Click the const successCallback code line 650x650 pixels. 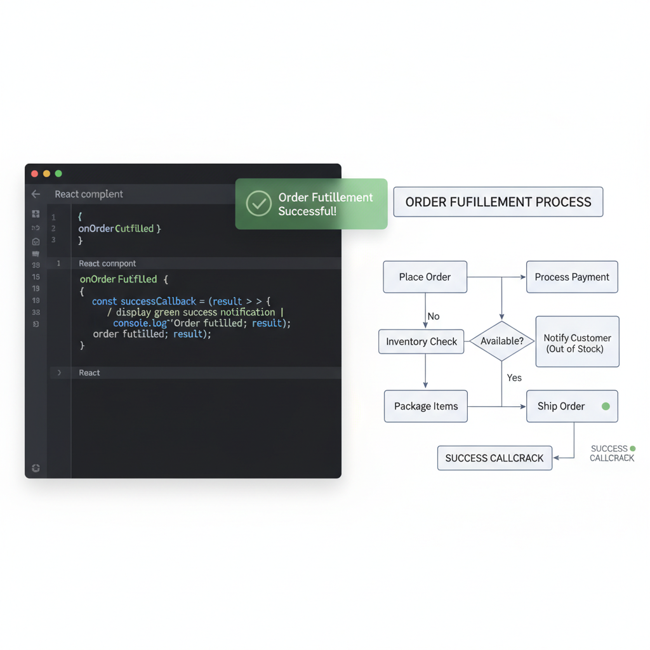(181, 302)
